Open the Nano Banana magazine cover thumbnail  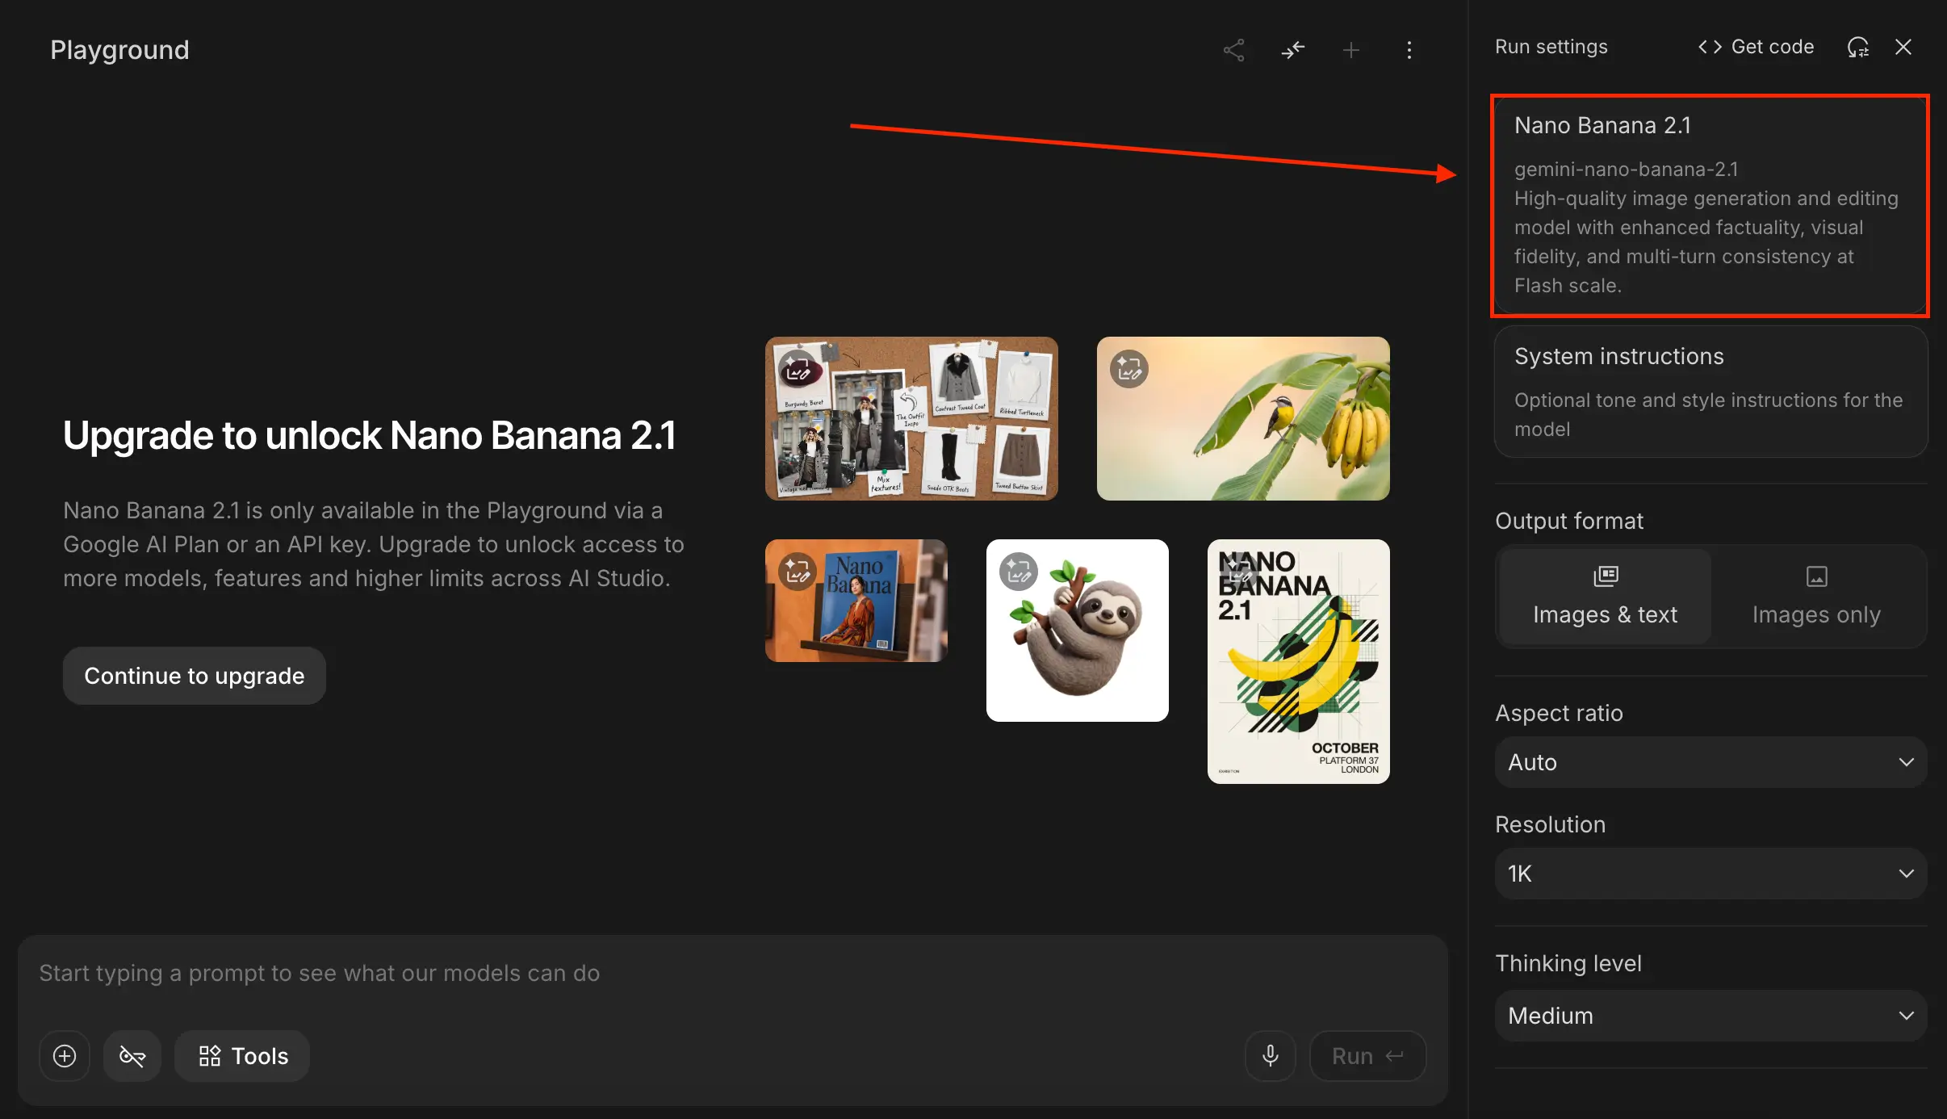pos(856,601)
